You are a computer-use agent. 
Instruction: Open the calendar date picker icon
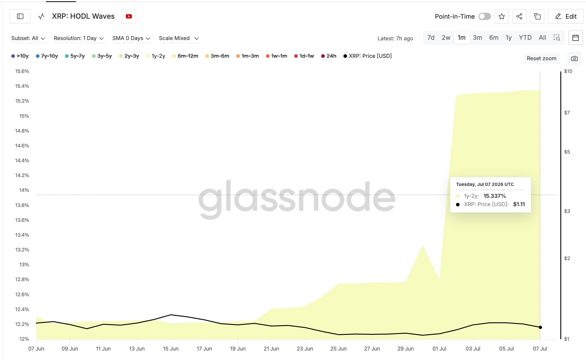[x=576, y=38]
